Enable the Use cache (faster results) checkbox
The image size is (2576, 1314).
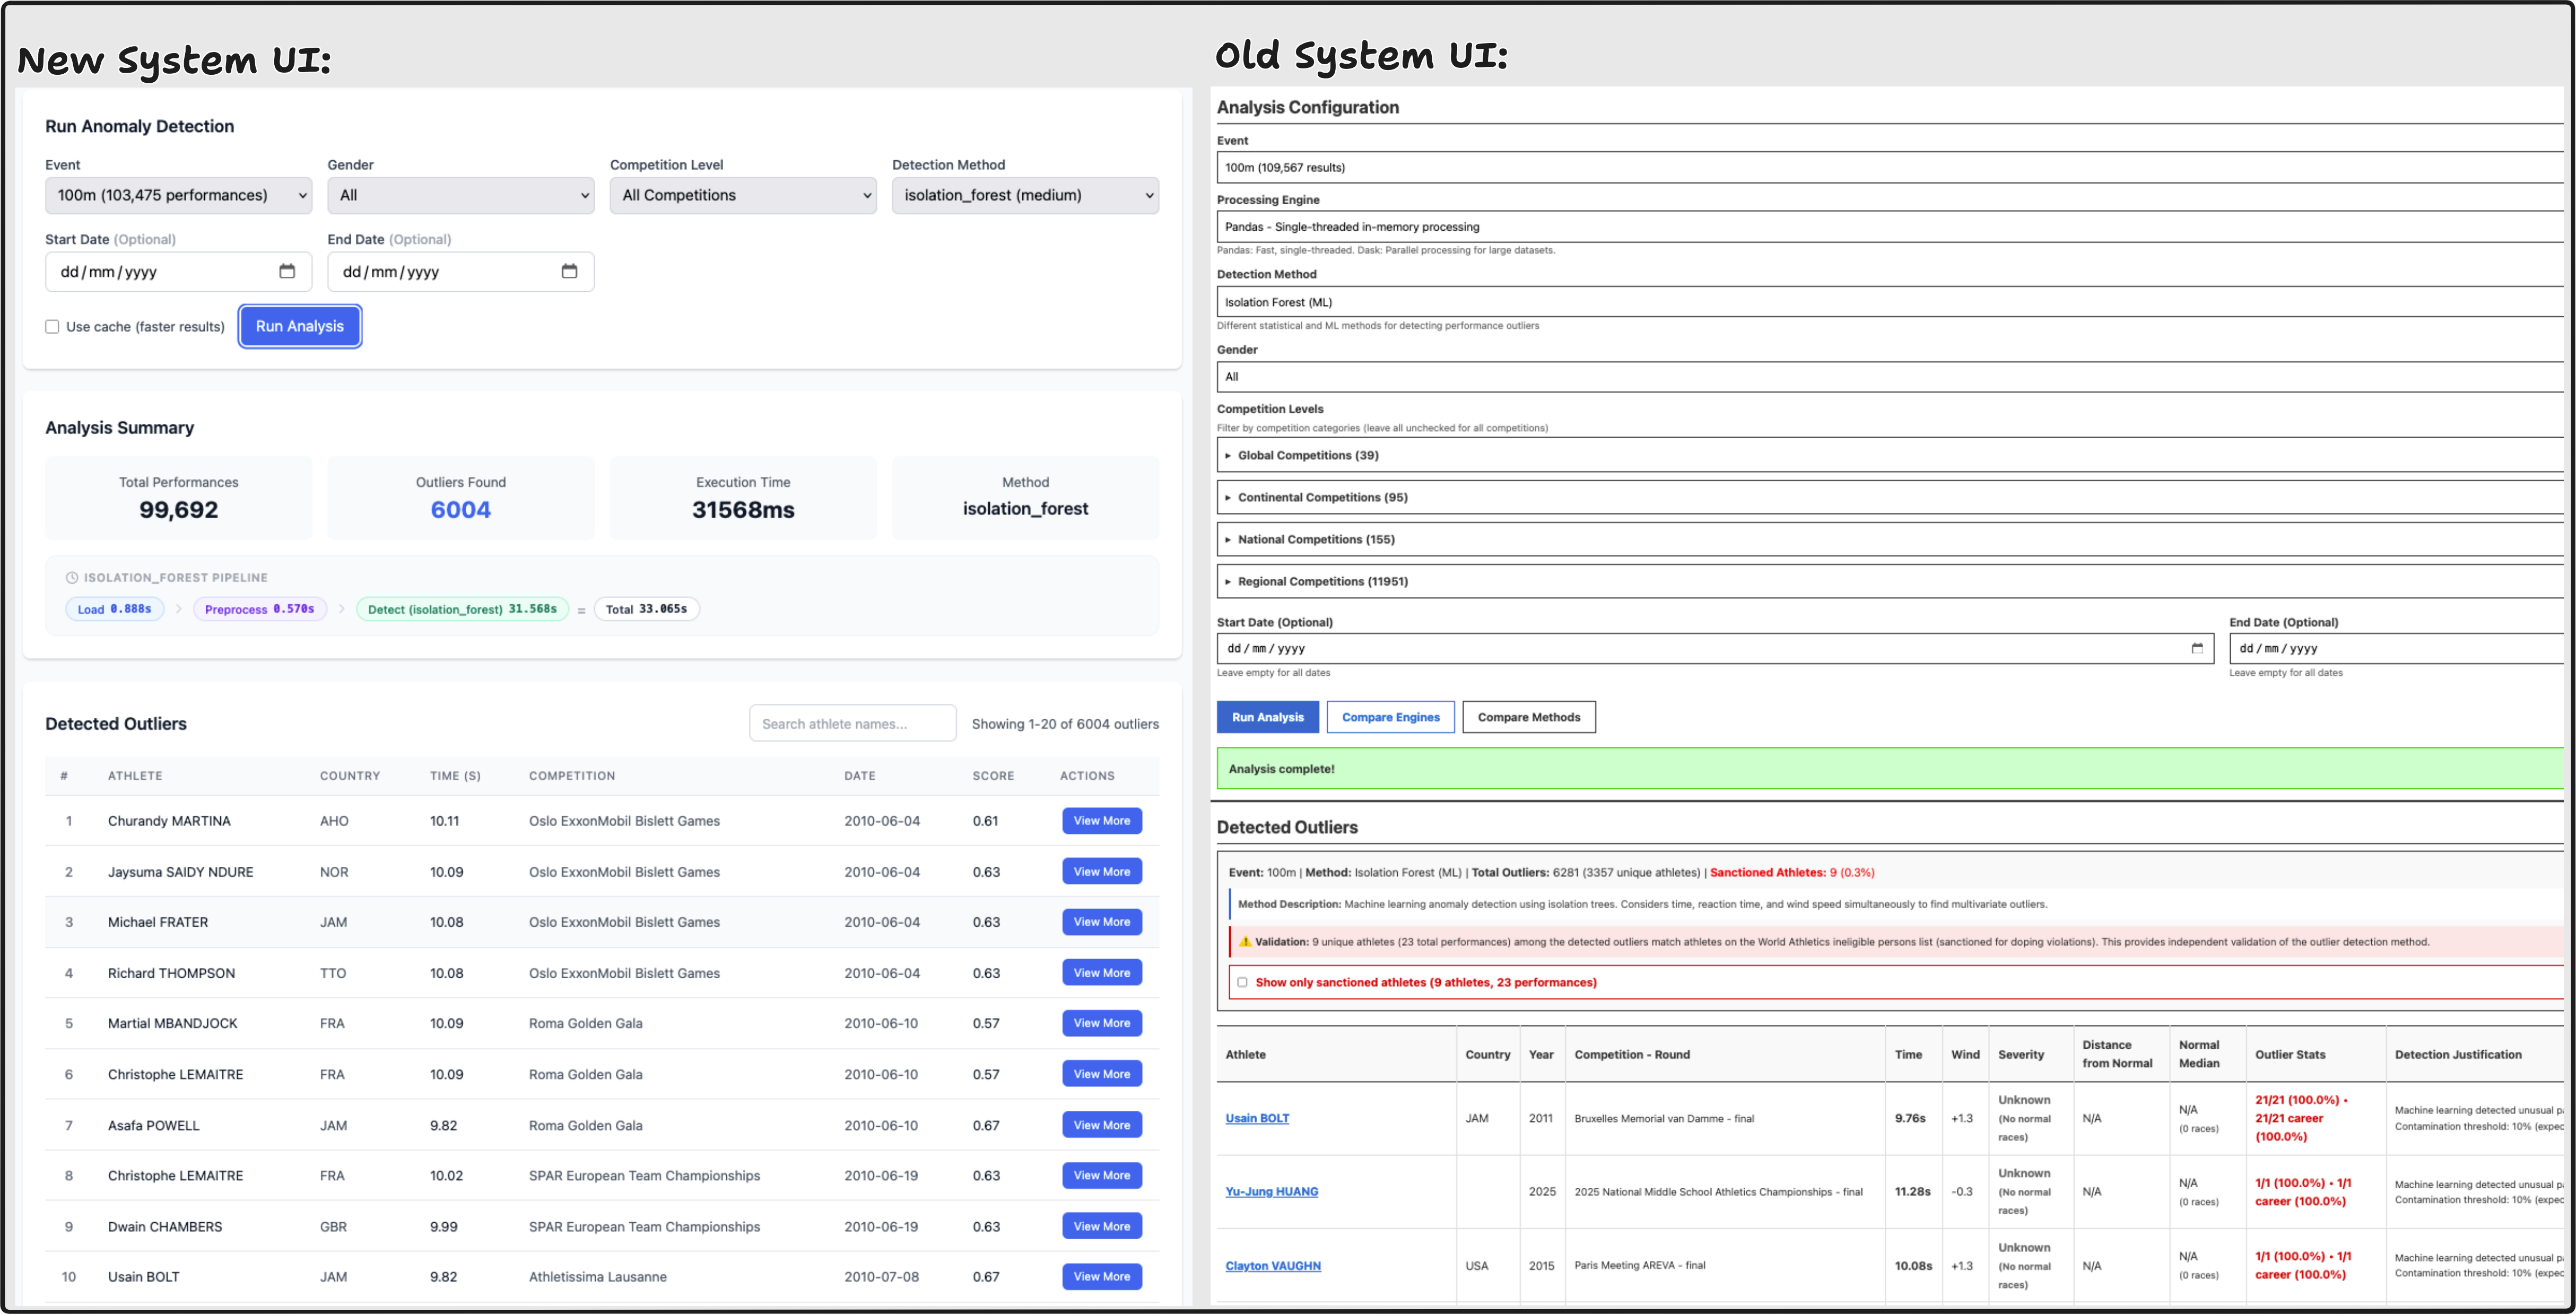point(52,327)
